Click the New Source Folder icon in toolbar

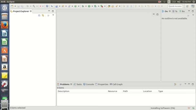63,6
